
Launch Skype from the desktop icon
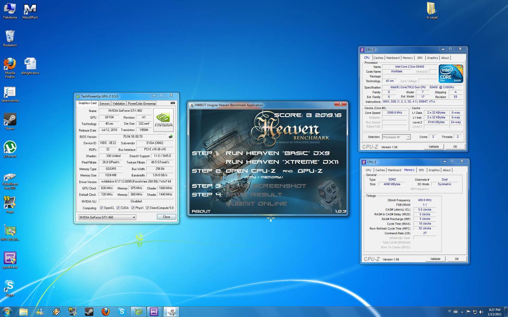pyautogui.click(x=10, y=288)
